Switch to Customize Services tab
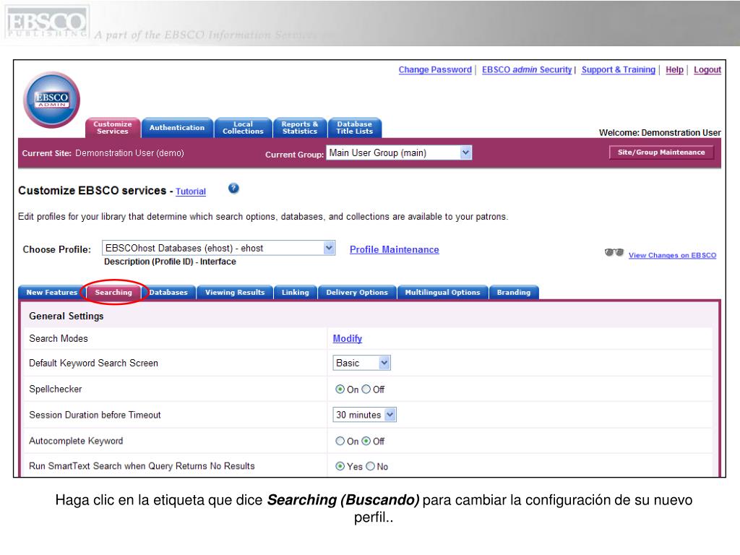This screenshot has height=555, width=740. click(x=113, y=128)
